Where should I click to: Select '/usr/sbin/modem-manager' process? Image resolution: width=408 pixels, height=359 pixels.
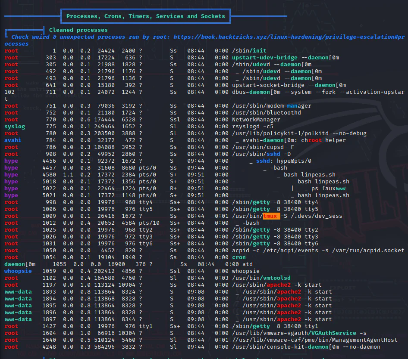point(271,106)
